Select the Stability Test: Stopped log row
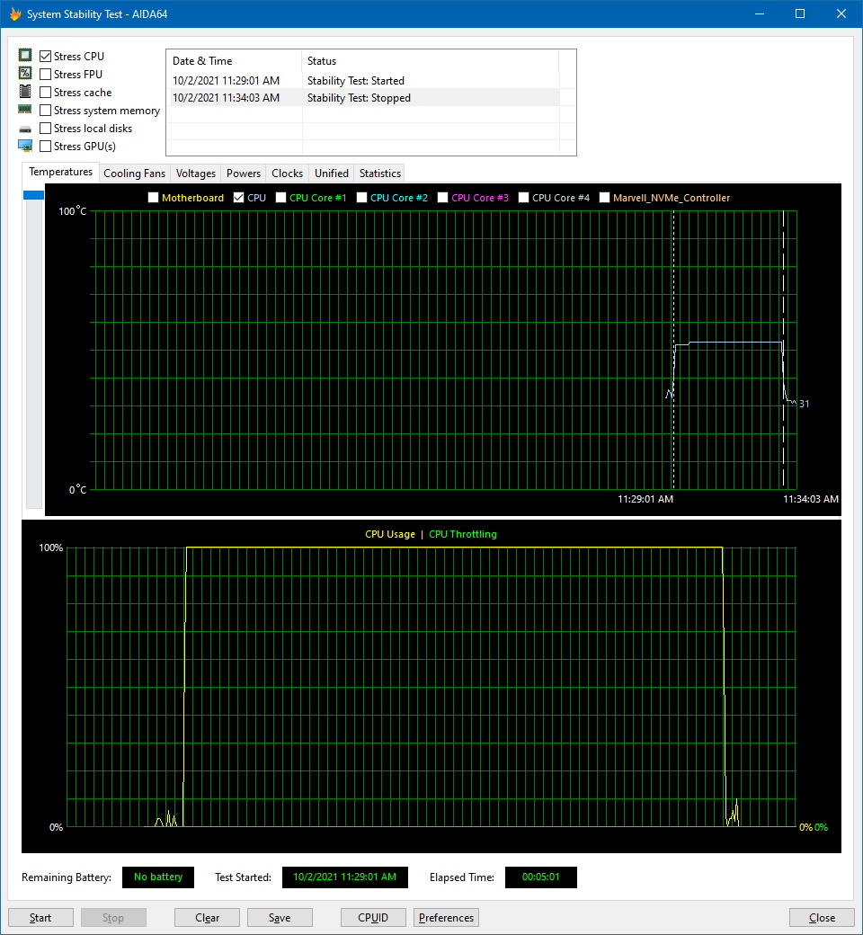The image size is (863, 935). coord(360,98)
